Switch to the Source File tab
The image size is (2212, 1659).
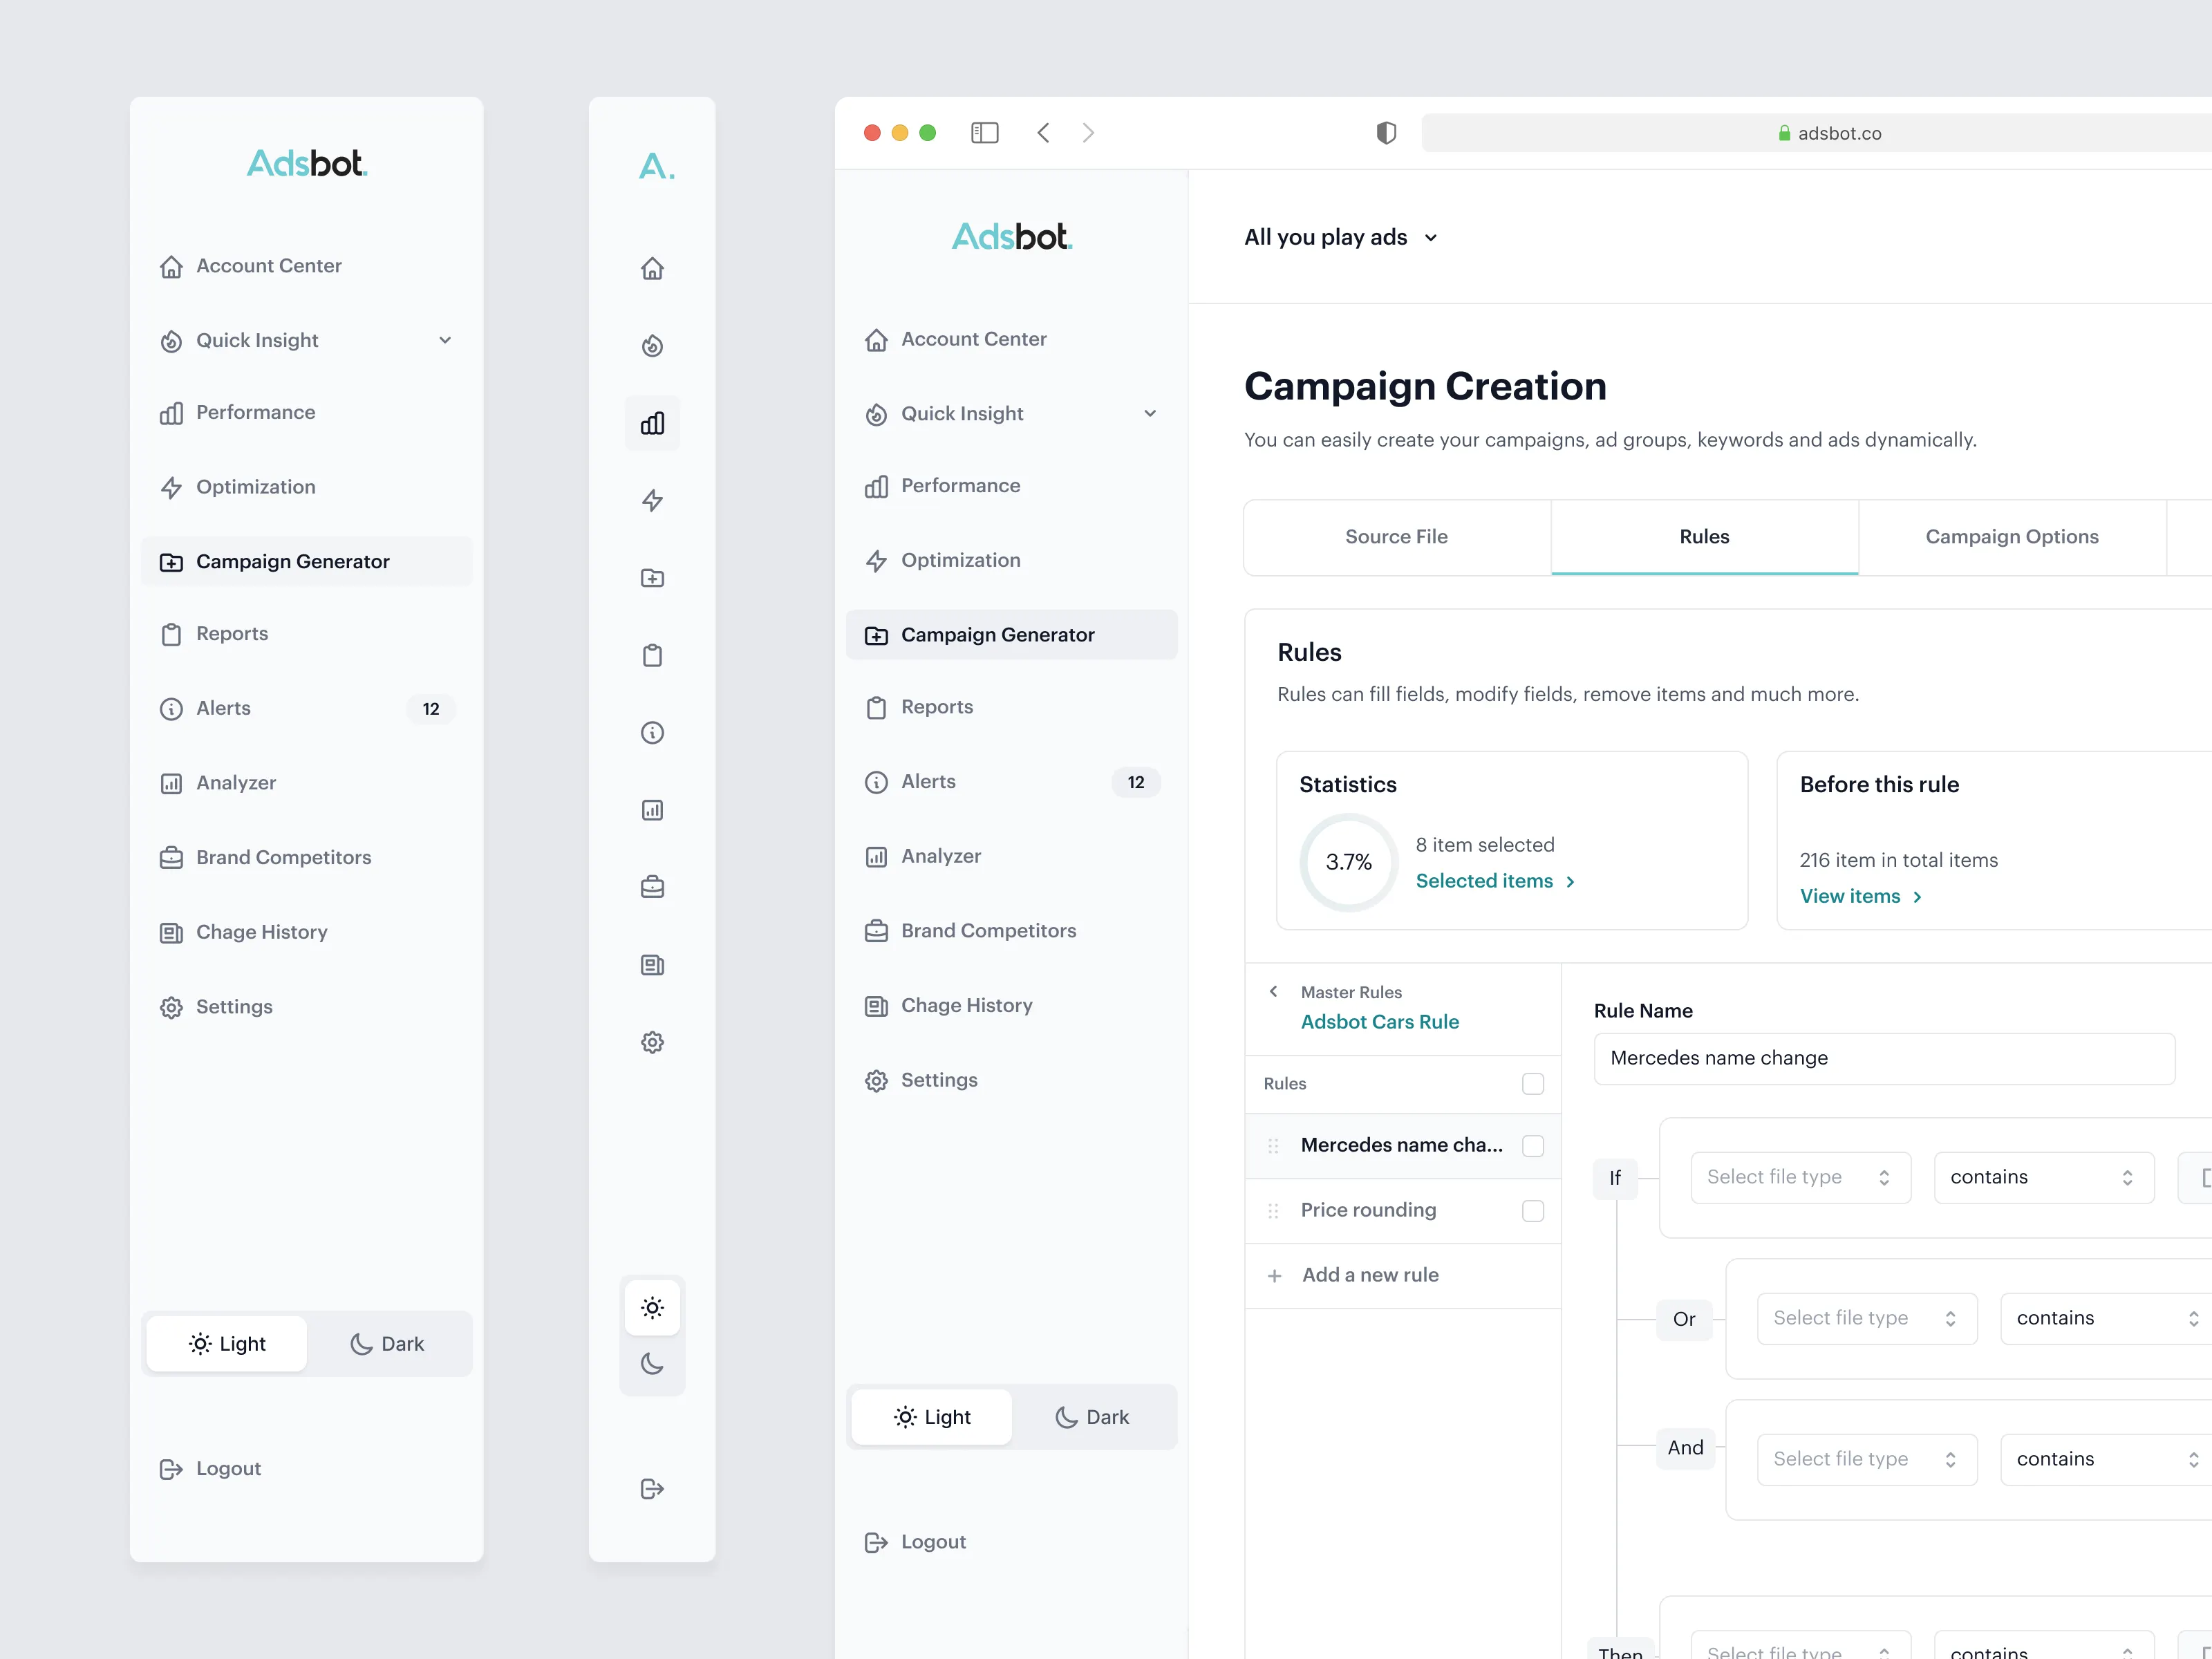click(1396, 537)
